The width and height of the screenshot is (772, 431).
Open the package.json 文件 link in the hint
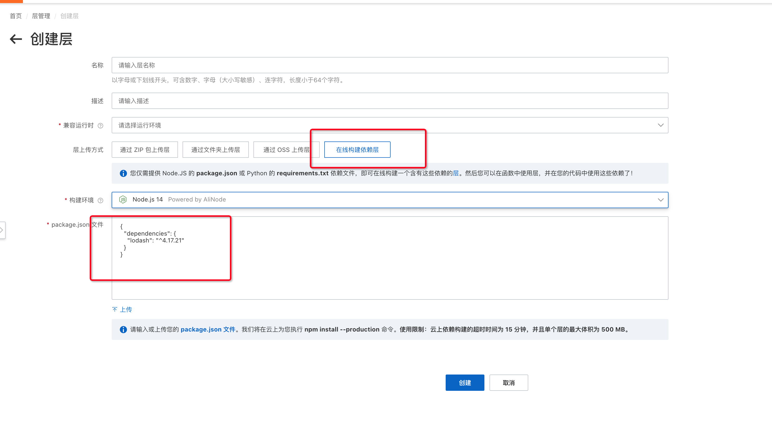pyautogui.click(x=208, y=329)
